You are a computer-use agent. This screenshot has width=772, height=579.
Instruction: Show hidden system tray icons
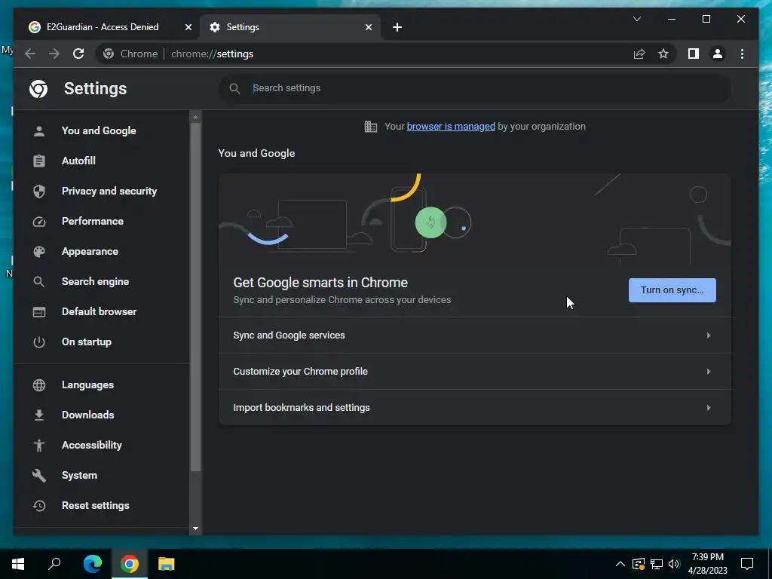(620, 564)
